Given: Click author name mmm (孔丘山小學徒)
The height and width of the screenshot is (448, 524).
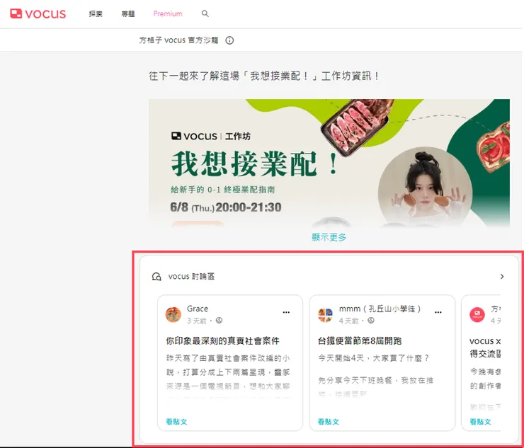Looking at the screenshot, I should click(x=380, y=309).
